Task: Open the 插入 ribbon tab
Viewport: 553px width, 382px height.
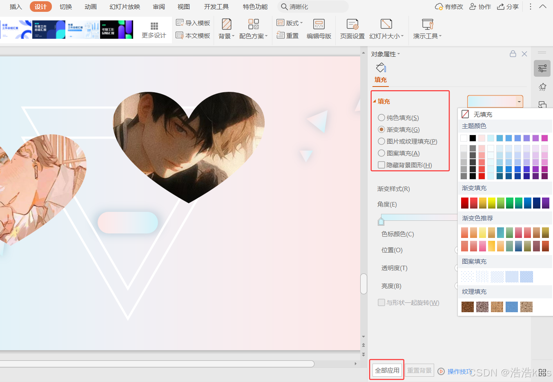Action: 16,7
